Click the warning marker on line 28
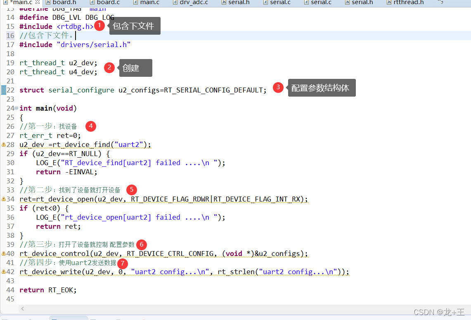This screenshot has width=471, height=320. coord(4,145)
